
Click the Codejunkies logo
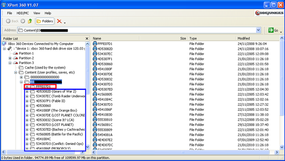pyautogui.click(x=269, y=13)
